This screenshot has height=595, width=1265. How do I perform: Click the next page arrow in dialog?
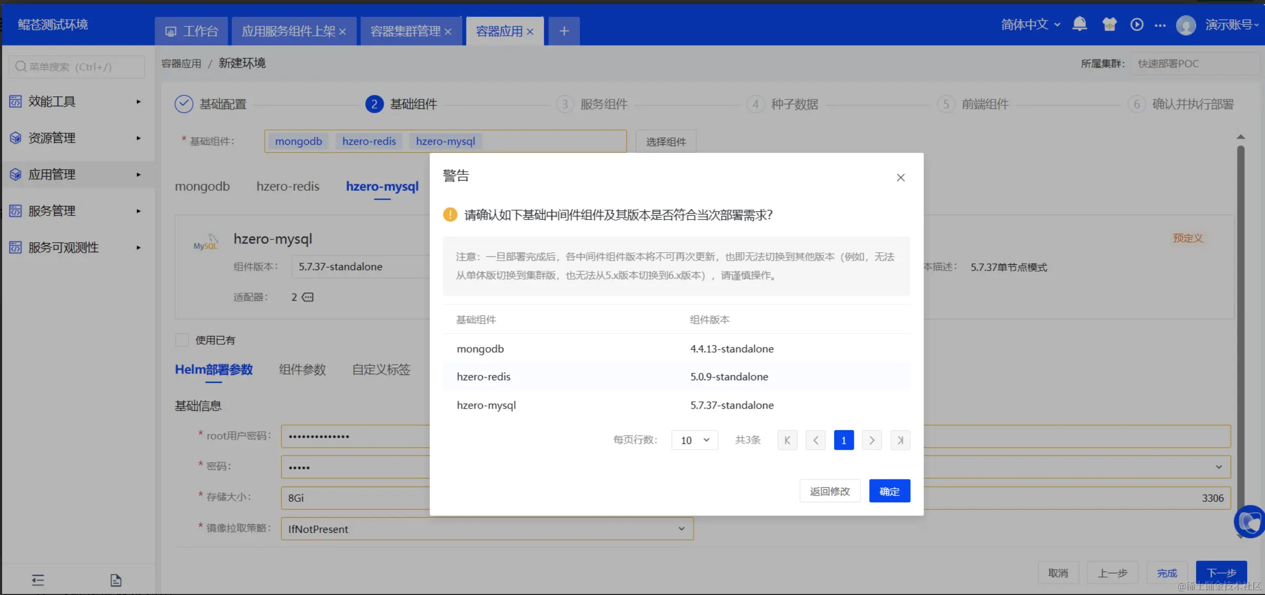pyautogui.click(x=872, y=440)
